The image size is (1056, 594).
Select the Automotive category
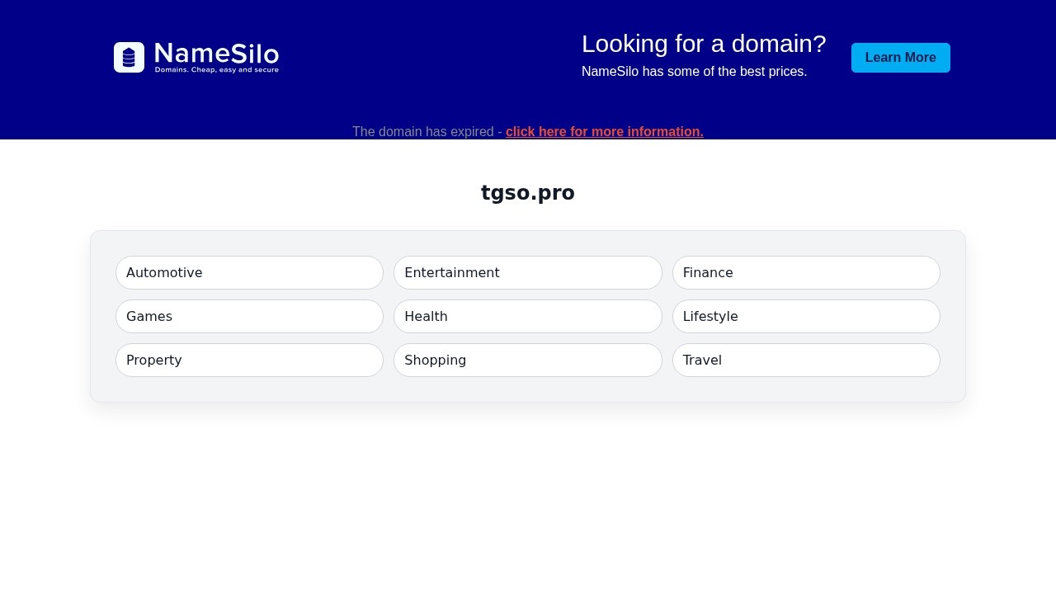point(249,272)
